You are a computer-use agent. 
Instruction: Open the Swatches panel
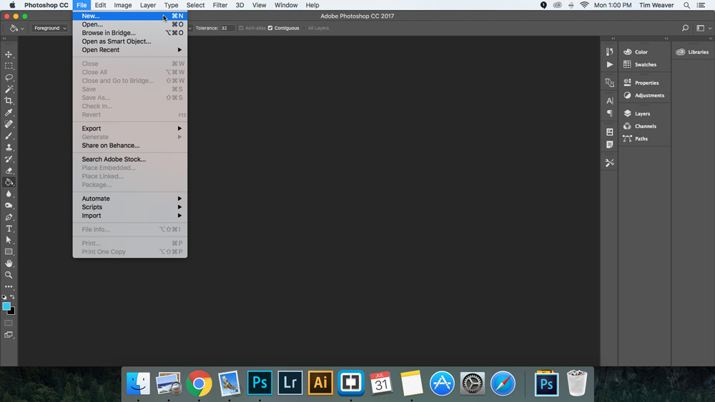pyautogui.click(x=645, y=65)
